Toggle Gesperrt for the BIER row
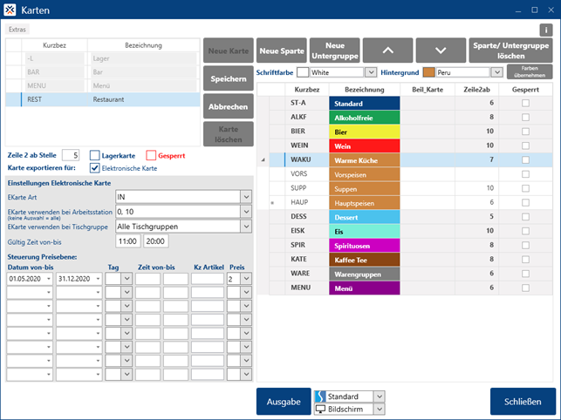The width and height of the screenshot is (561, 420). pos(525,132)
